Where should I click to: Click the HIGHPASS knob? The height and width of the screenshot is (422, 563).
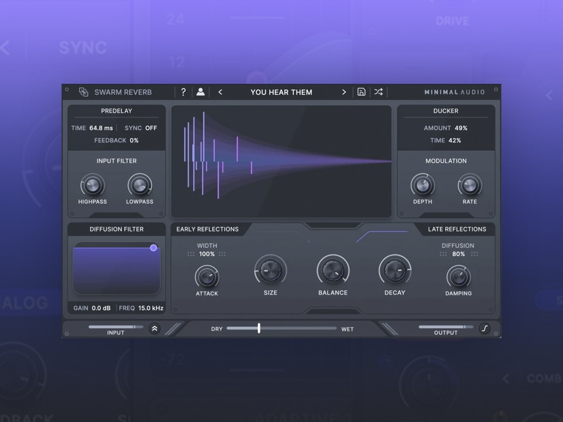[x=93, y=185]
